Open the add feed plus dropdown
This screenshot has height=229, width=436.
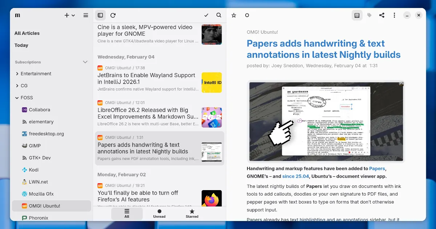point(69,15)
